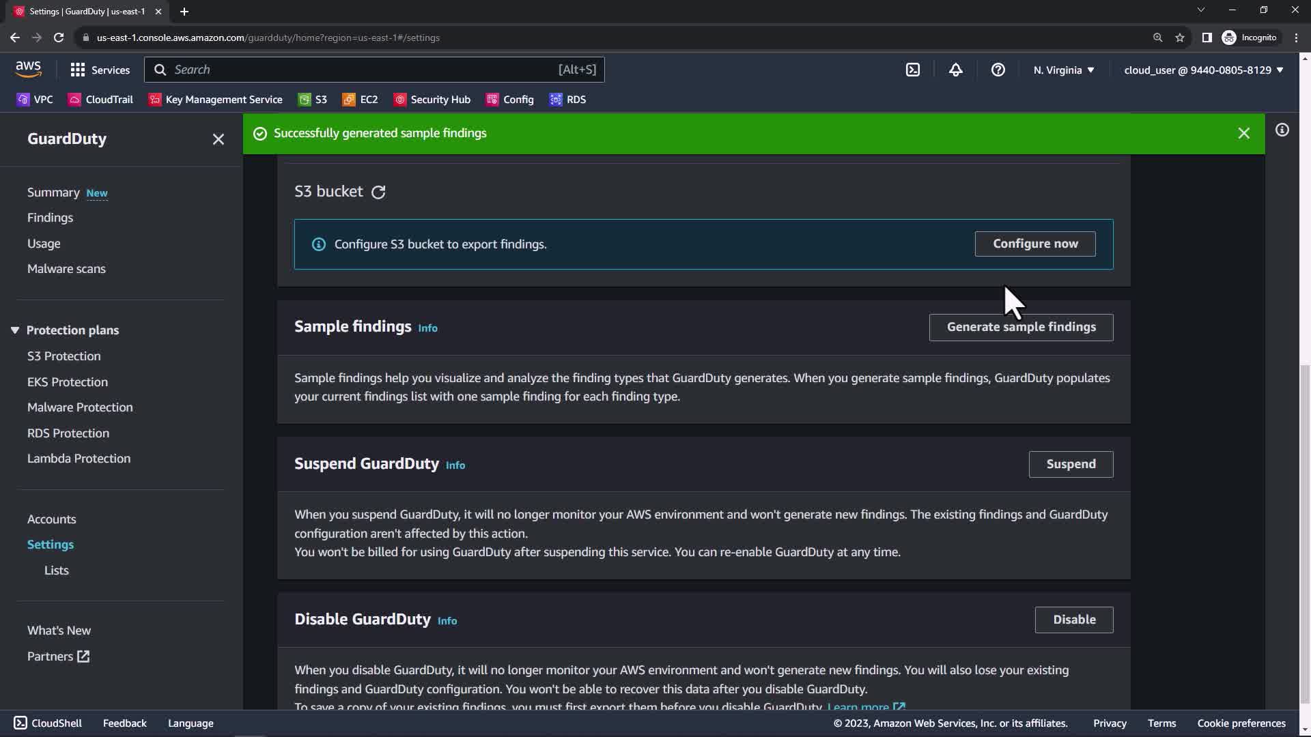Click the AWS logo home icon

click(x=28, y=69)
